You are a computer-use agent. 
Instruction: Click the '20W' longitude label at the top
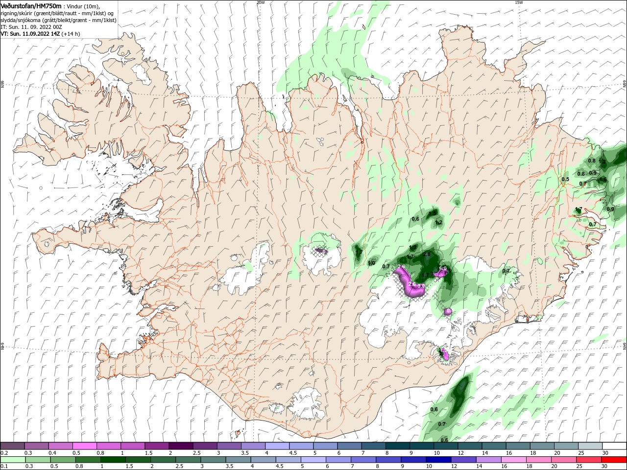click(261, 2)
